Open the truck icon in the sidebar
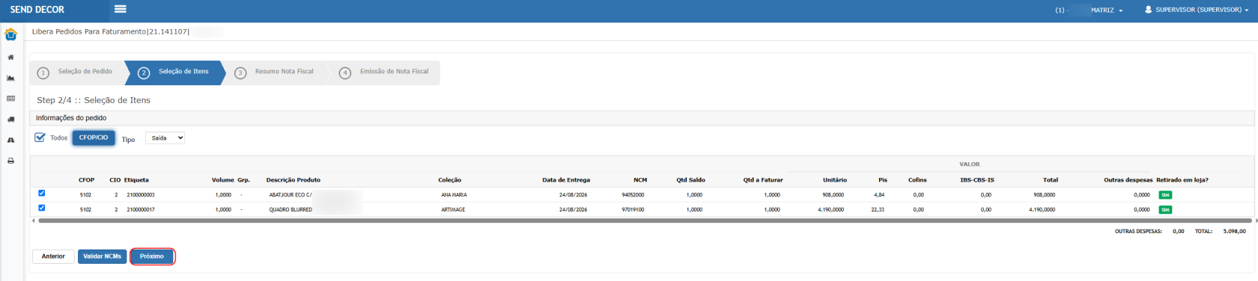Image resolution: width=1258 pixels, height=281 pixels. 10,120
